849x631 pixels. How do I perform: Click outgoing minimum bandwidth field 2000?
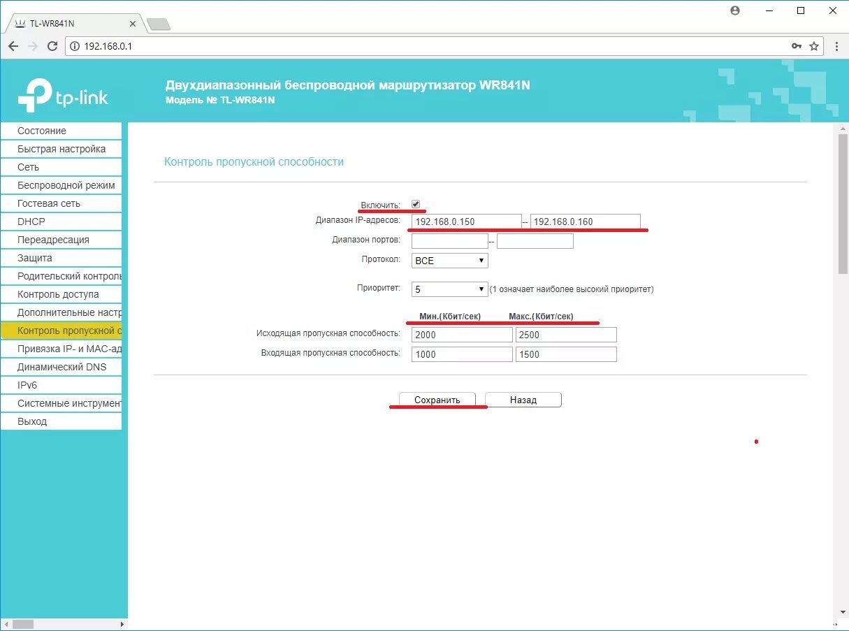point(463,335)
